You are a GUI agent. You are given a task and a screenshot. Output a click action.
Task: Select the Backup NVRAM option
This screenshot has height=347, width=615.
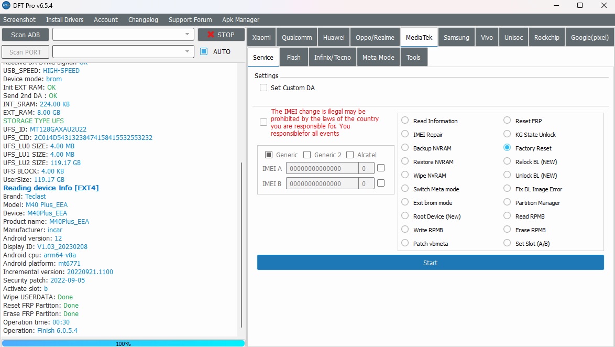pyautogui.click(x=405, y=148)
